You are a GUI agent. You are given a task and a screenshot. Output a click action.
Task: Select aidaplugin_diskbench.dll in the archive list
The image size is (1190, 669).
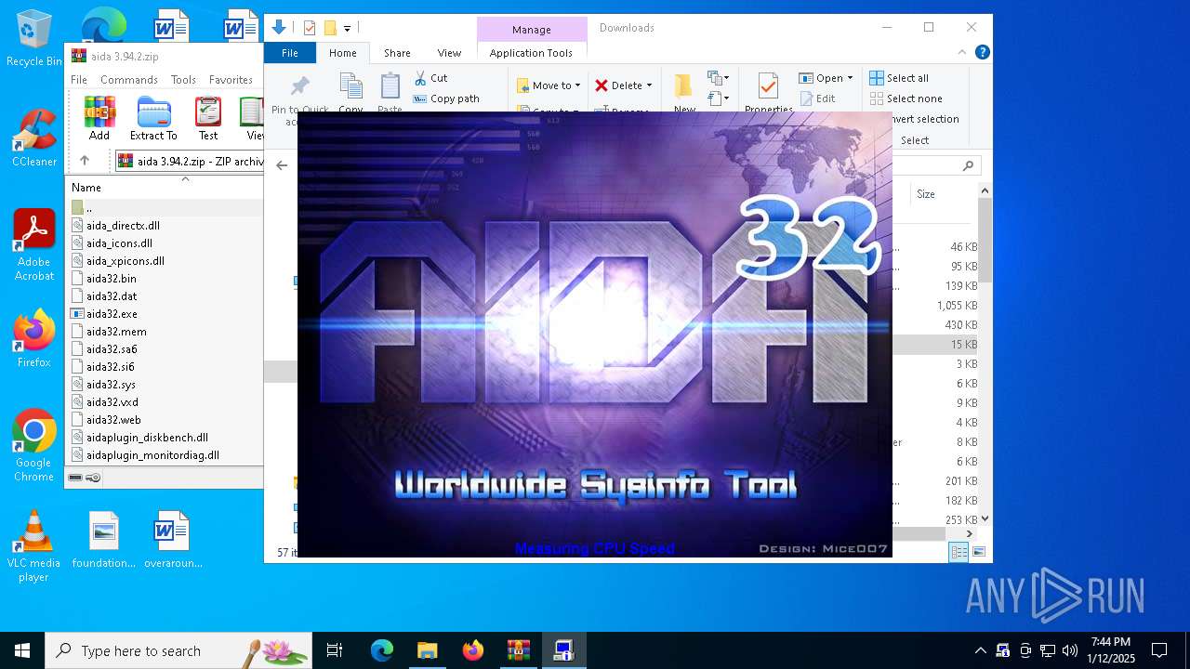click(x=147, y=438)
